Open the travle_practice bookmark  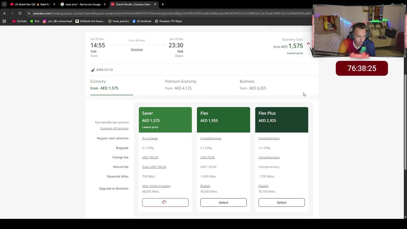pyautogui.click(x=119, y=21)
